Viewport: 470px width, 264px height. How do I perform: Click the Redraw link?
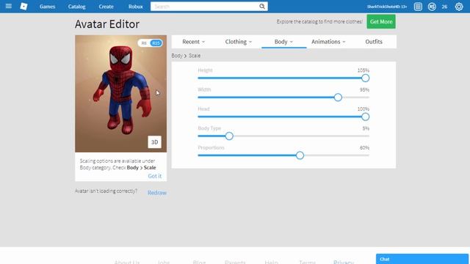157,193
